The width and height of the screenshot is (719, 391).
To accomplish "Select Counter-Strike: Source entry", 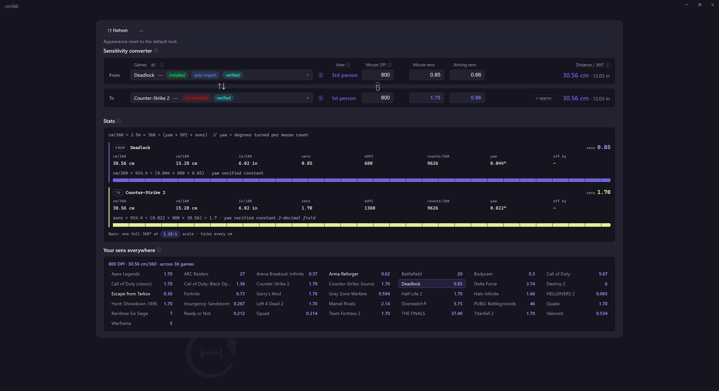I will (x=359, y=284).
